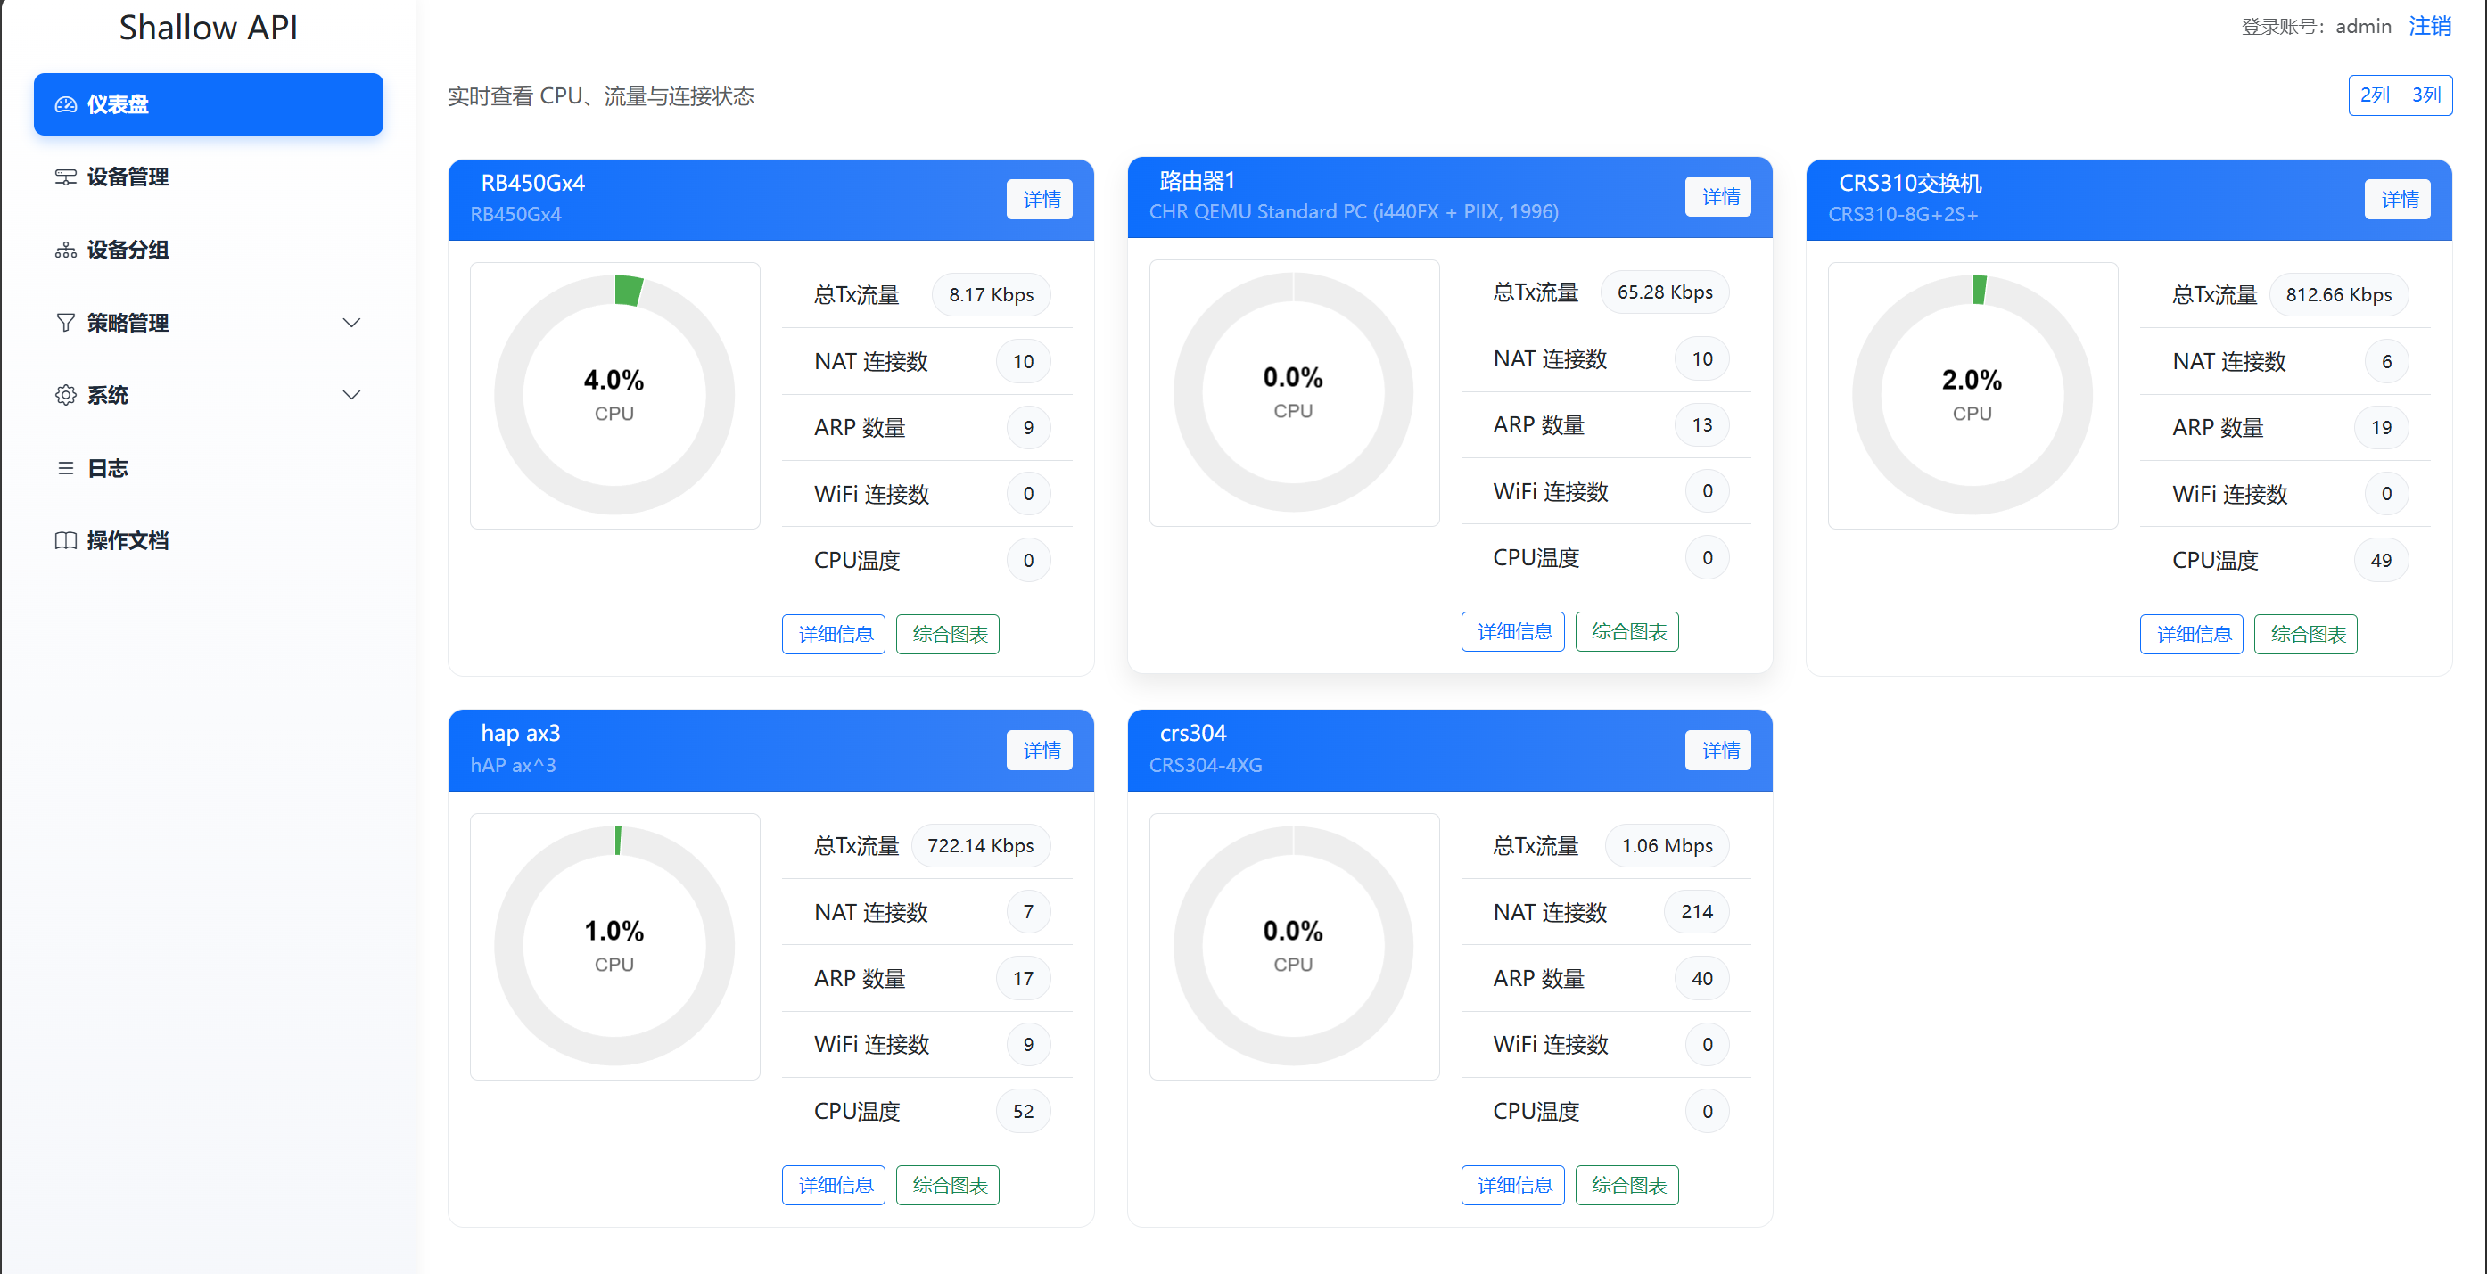The width and height of the screenshot is (2487, 1274).
Task: Open the 日志 menu item
Action: [x=107, y=468]
